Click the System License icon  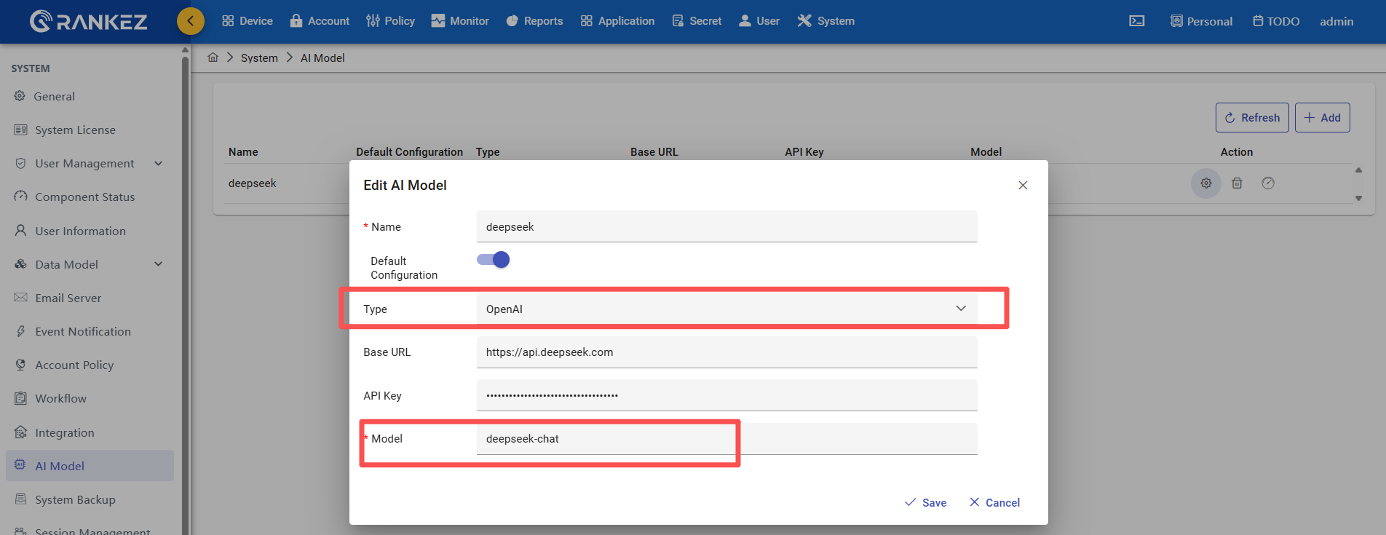pos(20,130)
